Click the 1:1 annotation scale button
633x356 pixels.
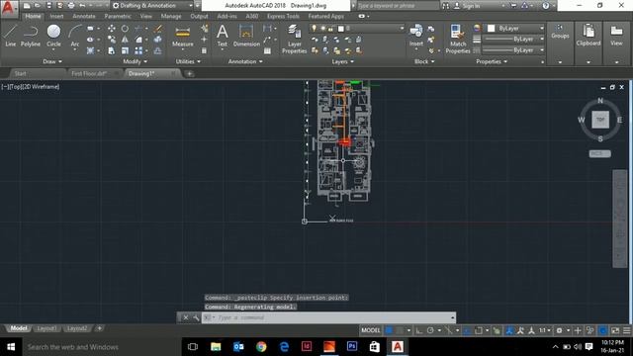click(x=545, y=330)
